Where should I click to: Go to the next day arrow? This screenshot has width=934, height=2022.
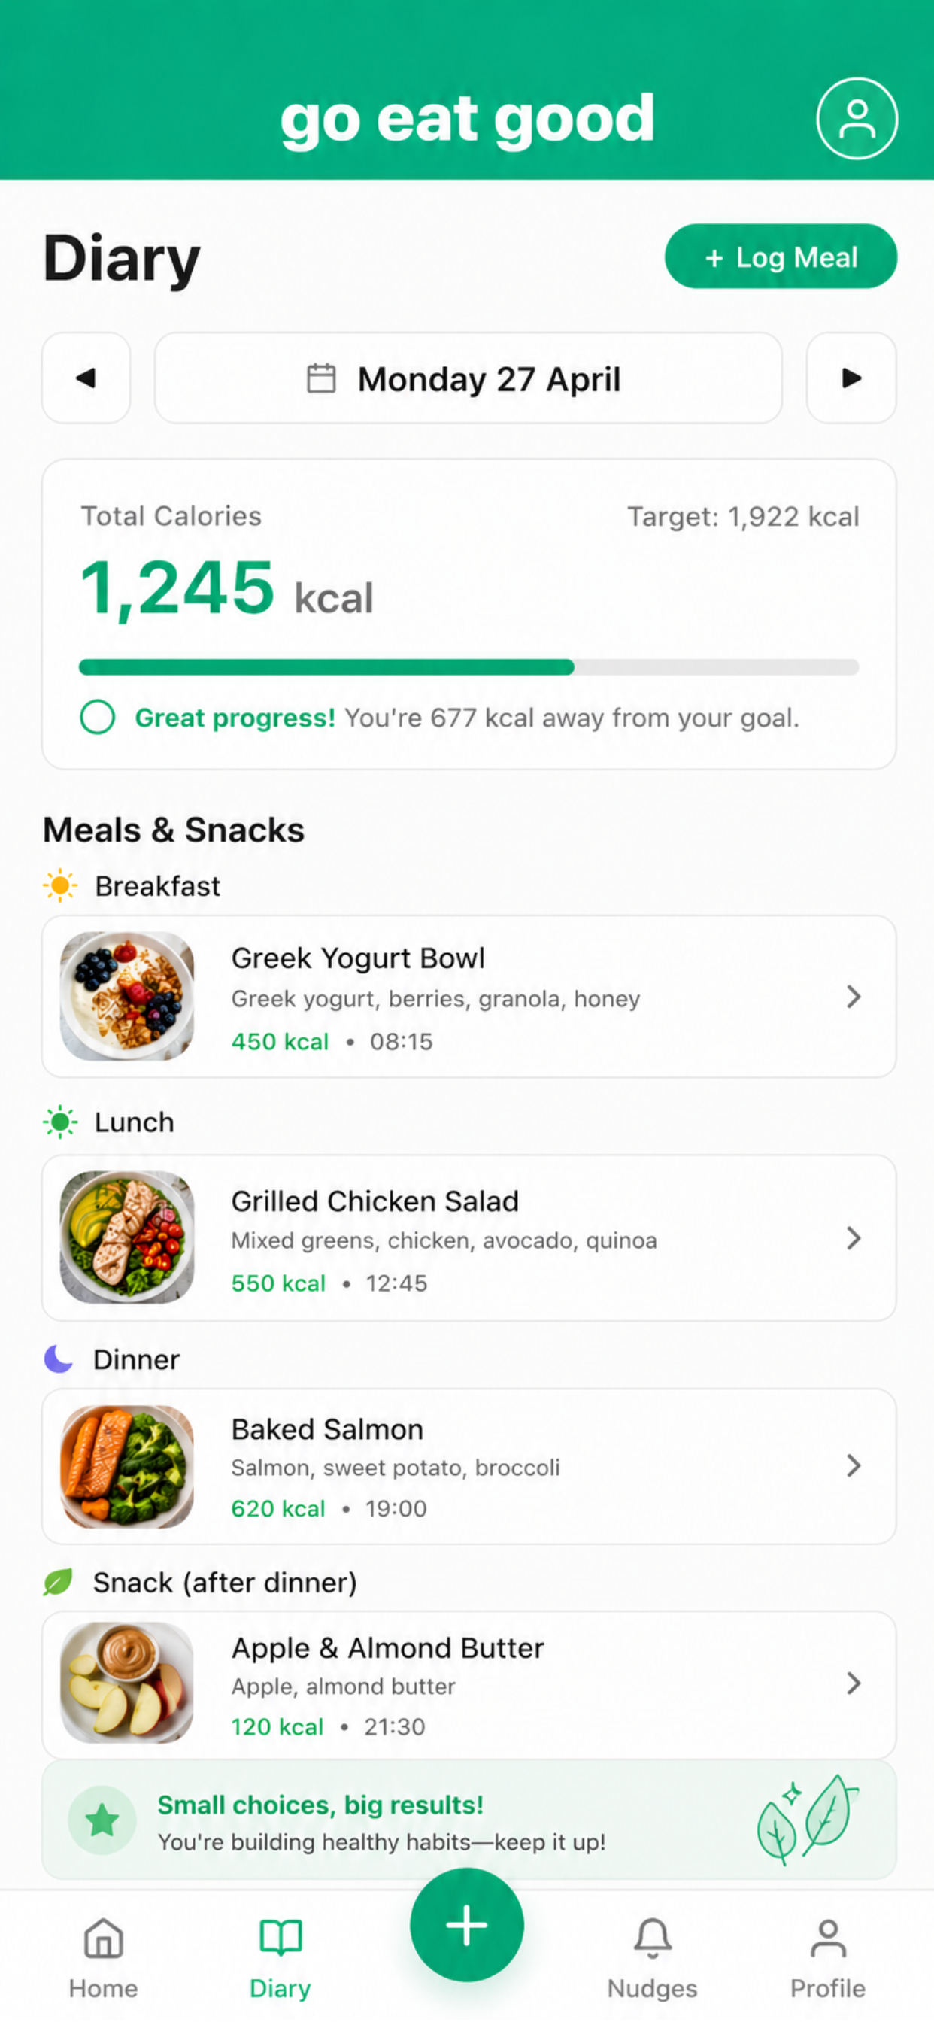[x=851, y=378]
